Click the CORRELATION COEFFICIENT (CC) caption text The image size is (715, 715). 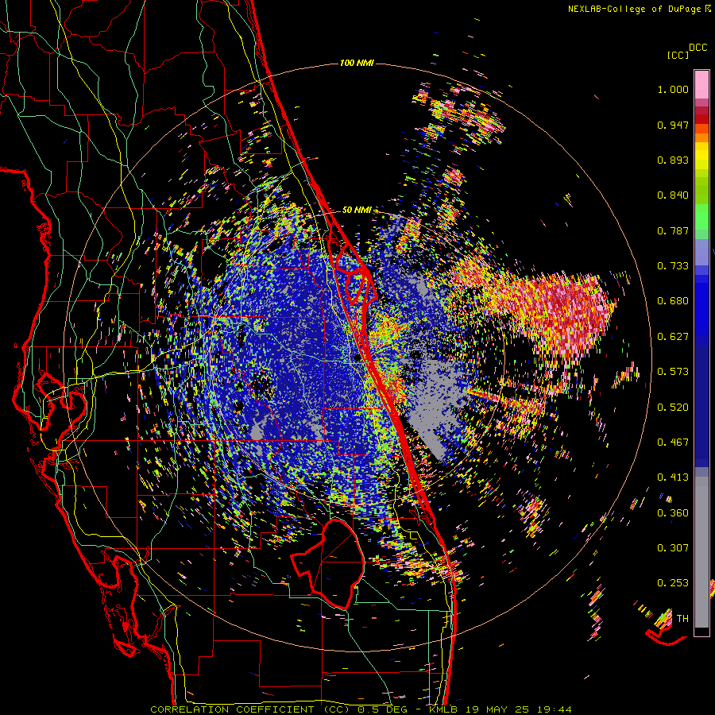(x=250, y=709)
